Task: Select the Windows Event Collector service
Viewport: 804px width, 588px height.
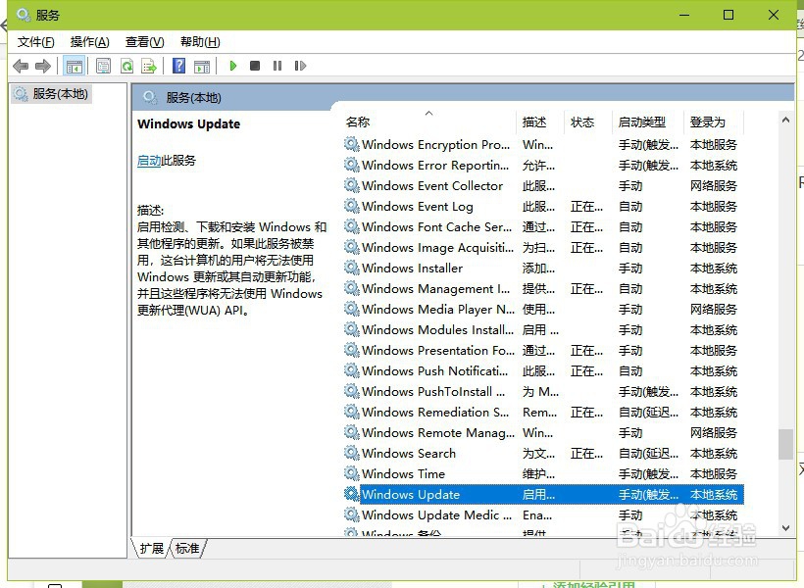Action: (543, 186)
